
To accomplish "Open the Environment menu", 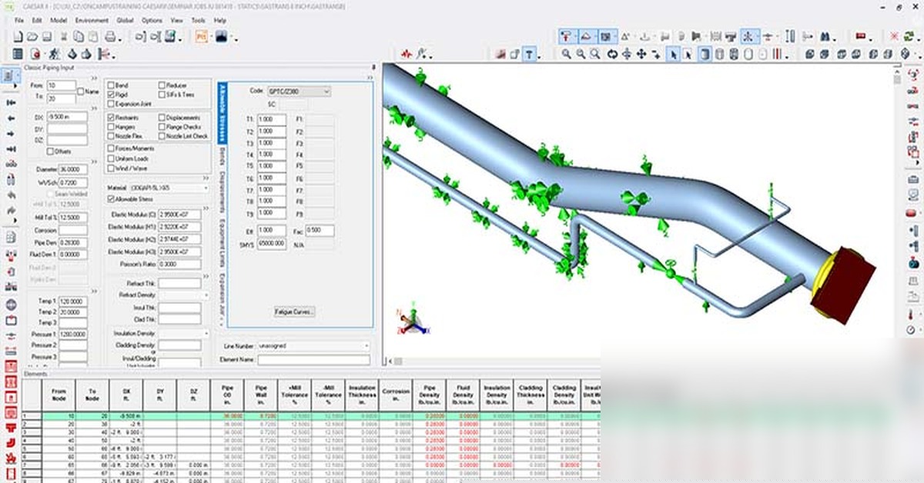I will 91,20.
